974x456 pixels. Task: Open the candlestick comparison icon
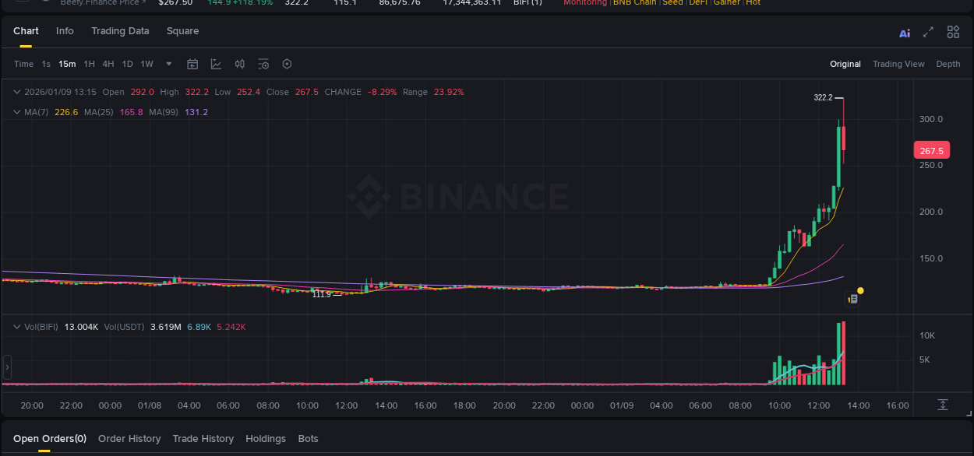[x=239, y=64]
